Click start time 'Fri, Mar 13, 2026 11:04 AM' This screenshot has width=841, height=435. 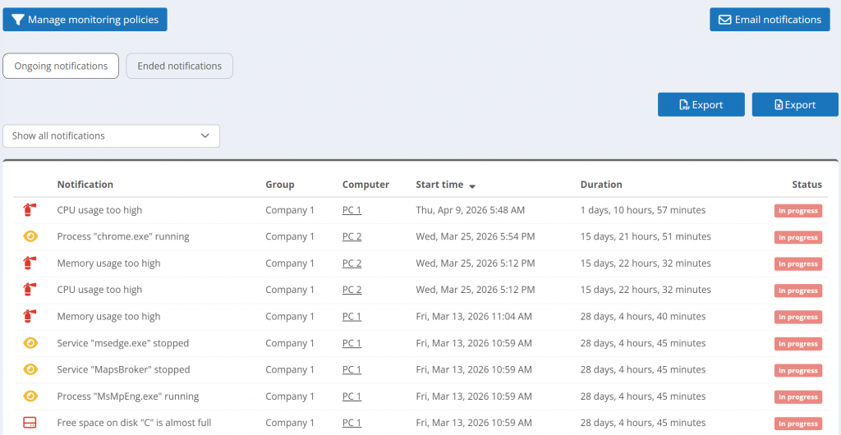tap(474, 317)
